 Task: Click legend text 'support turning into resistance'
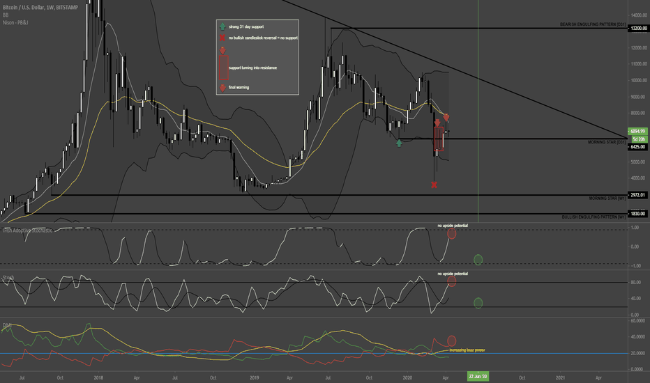(252, 68)
